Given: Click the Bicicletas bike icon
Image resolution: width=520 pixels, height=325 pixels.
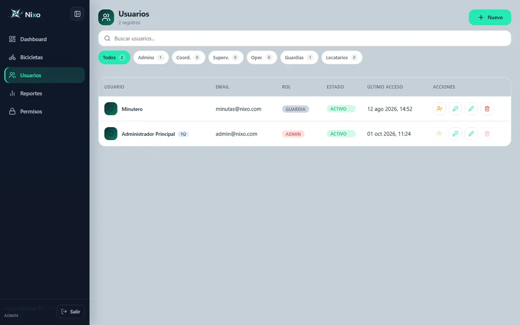Looking at the screenshot, I should point(12,57).
